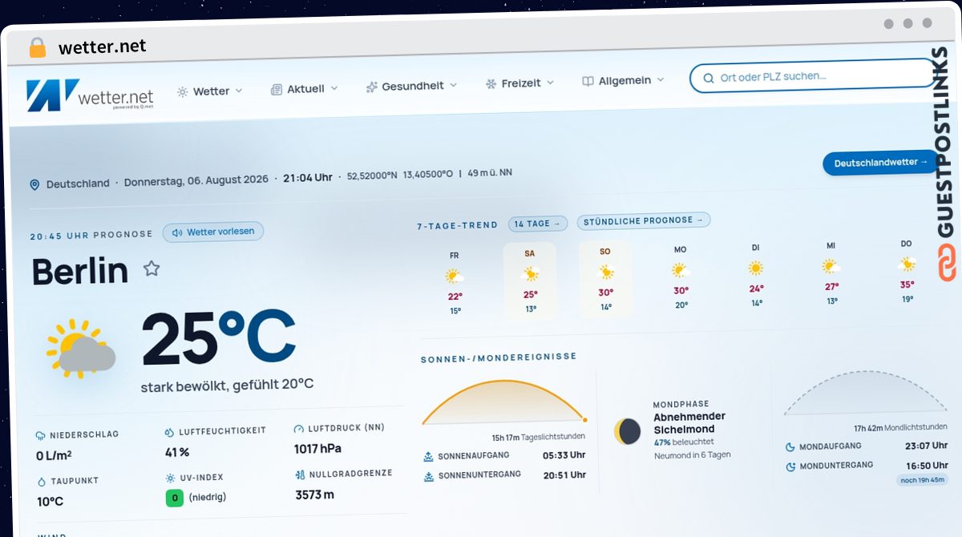The height and width of the screenshot is (537, 962).
Task: Click the book icon in the Allgemein menu
Action: [x=588, y=81]
